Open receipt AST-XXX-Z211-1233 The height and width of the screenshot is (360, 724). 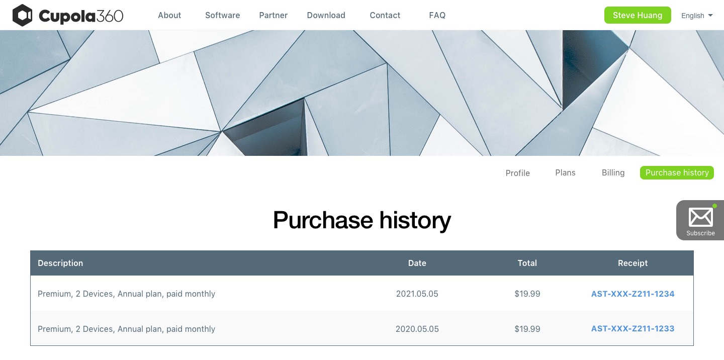(x=633, y=329)
